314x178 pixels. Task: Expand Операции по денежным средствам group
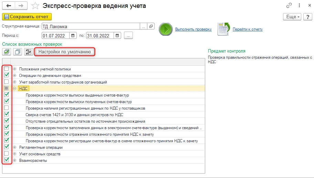(14, 76)
